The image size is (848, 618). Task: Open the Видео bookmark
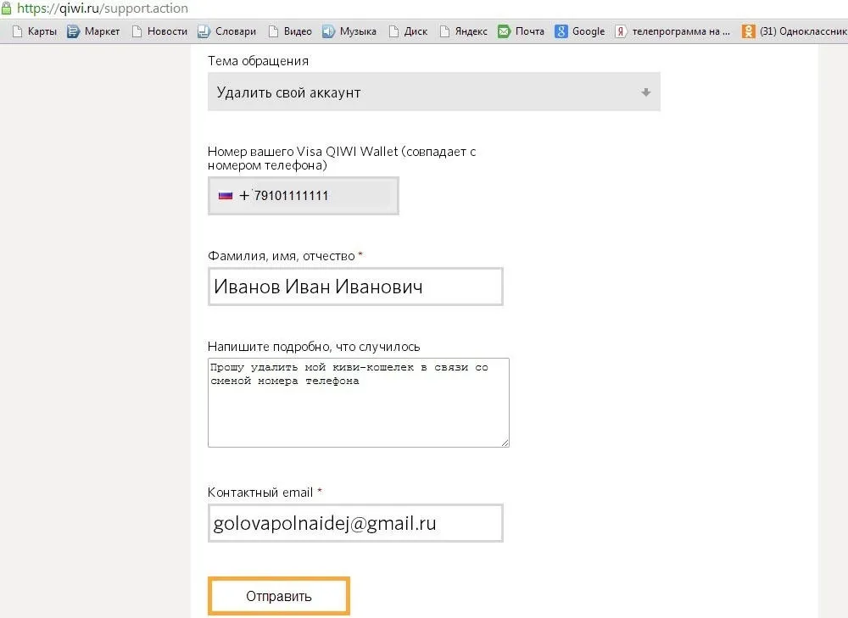click(x=290, y=31)
